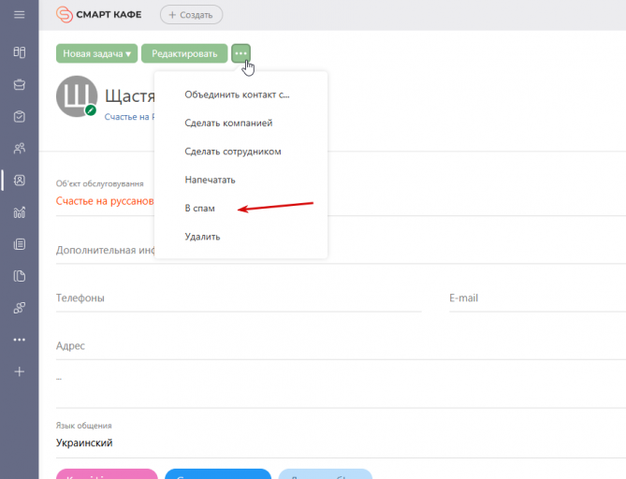Click the pink button at bottom
Image resolution: width=626 pixels, height=479 pixels.
107,473
